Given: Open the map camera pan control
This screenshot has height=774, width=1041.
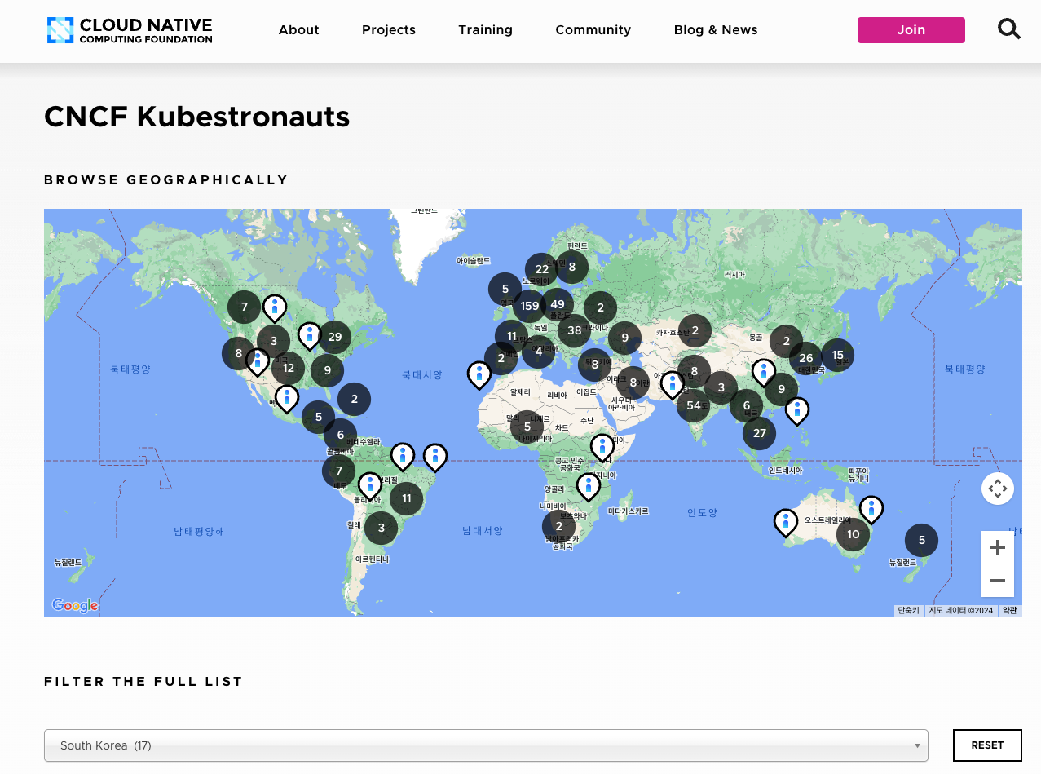Looking at the screenshot, I should click(x=998, y=489).
